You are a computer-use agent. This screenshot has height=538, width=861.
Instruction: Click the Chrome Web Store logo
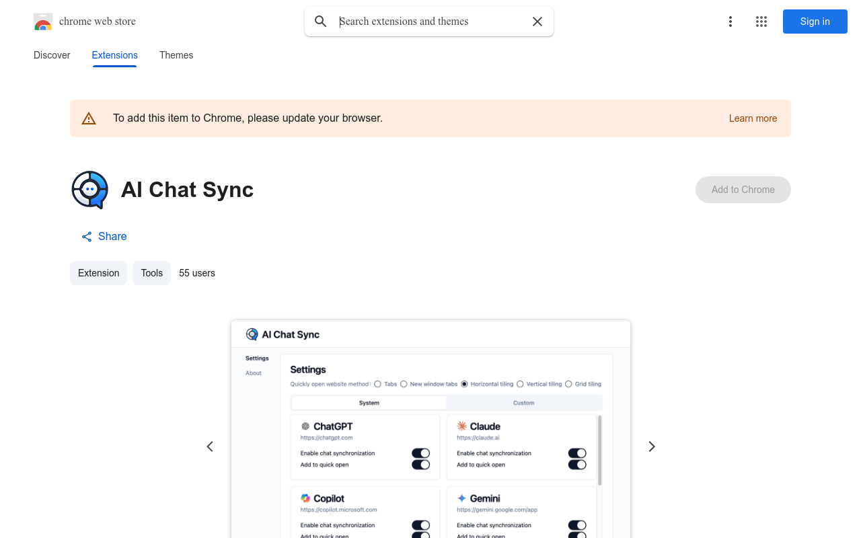[x=43, y=22]
